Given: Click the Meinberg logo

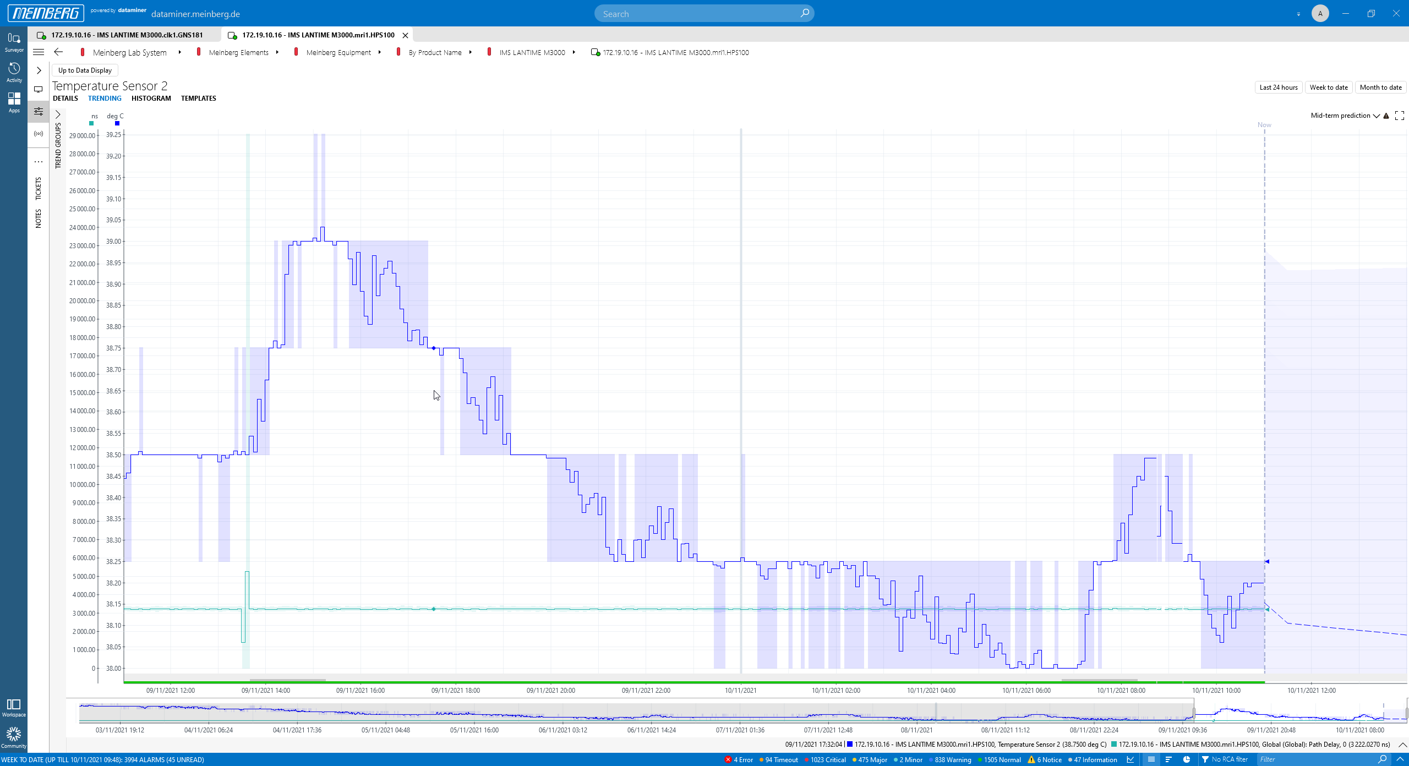Looking at the screenshot, I should 46,13.
